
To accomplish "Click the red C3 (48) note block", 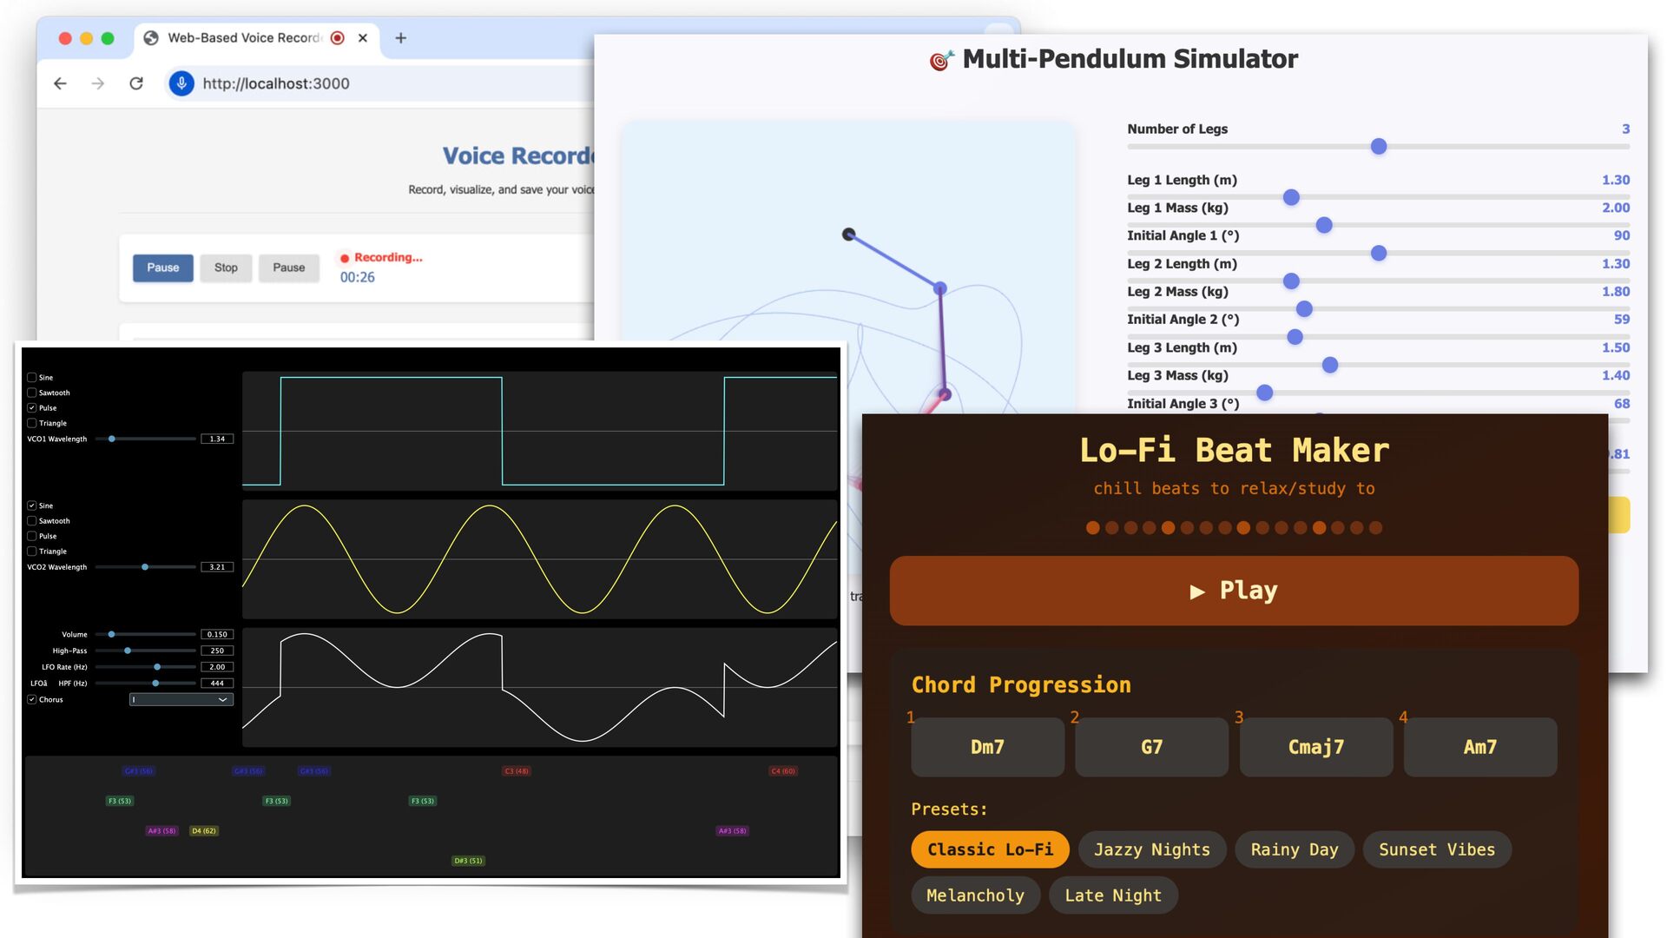I will pyautogui.click(x=516, y=771).
